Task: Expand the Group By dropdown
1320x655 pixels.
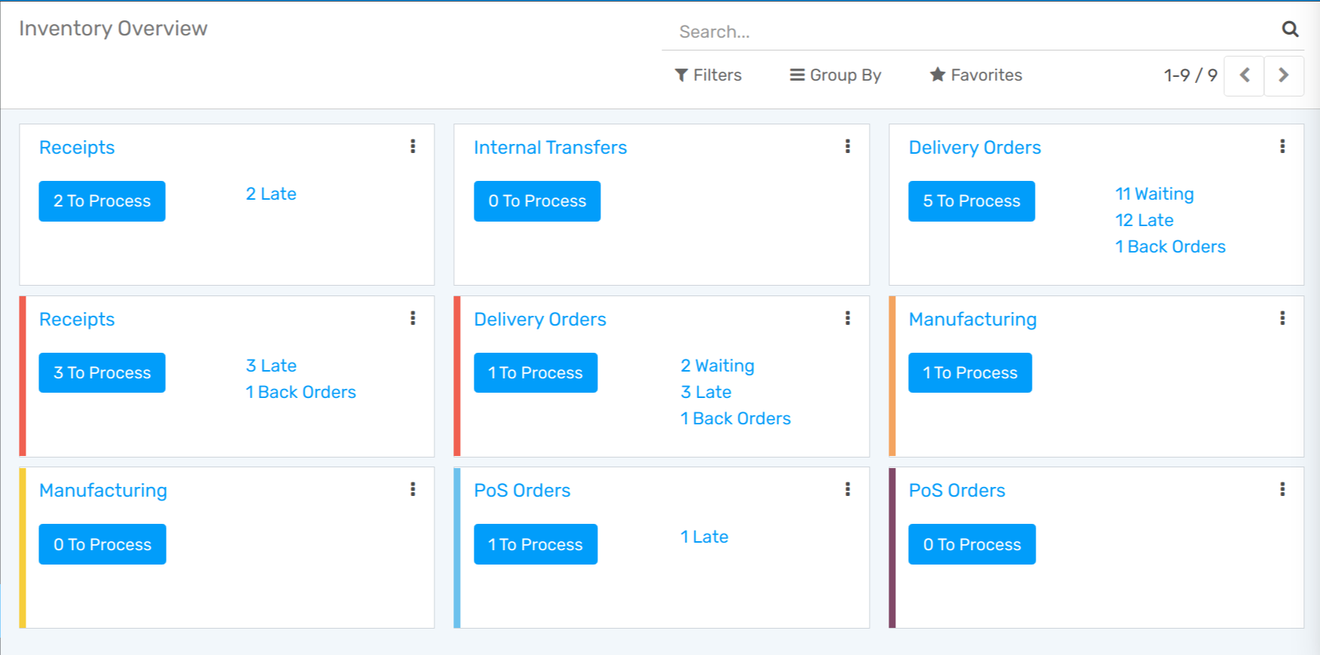Action: [836, 75]
